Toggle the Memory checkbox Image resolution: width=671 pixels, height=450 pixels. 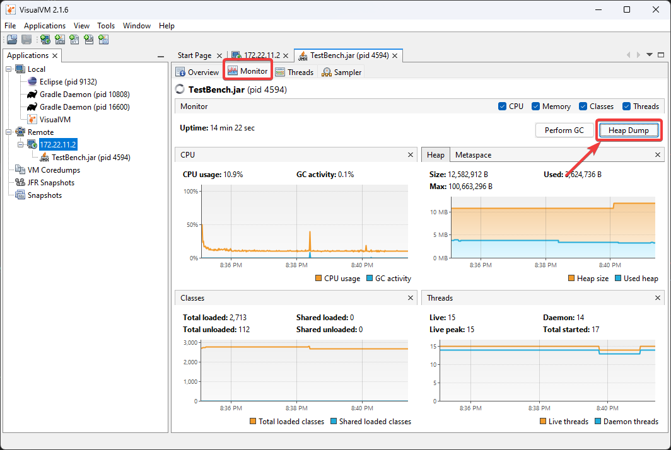pyautogui.click(x=535, y=107)
